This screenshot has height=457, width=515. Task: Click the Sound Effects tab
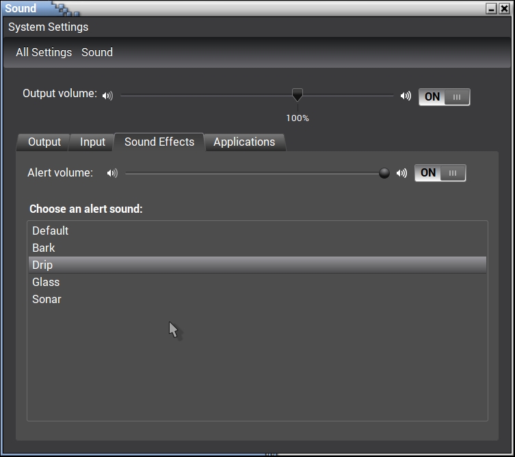coord(159,142)
